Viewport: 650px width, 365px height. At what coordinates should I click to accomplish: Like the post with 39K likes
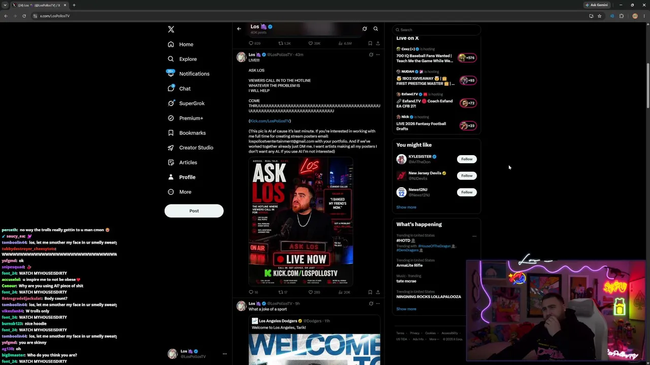314,44
